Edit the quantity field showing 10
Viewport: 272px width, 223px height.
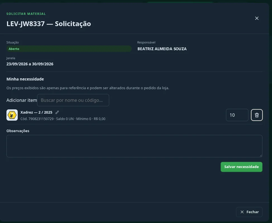pos(237,115)
